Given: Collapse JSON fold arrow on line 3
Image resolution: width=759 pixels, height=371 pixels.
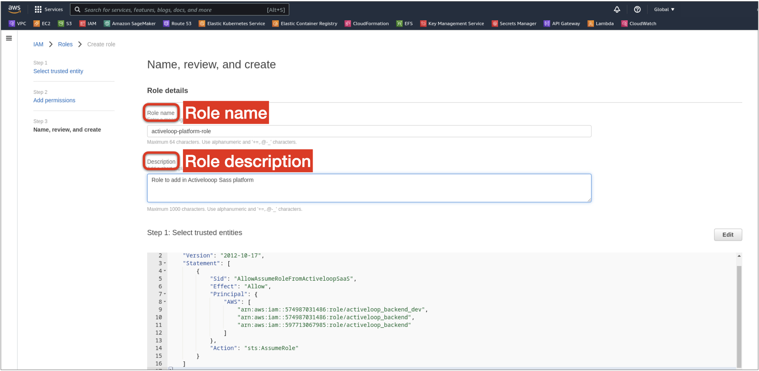Looking at the screenshot, I should tap(165, 263).
